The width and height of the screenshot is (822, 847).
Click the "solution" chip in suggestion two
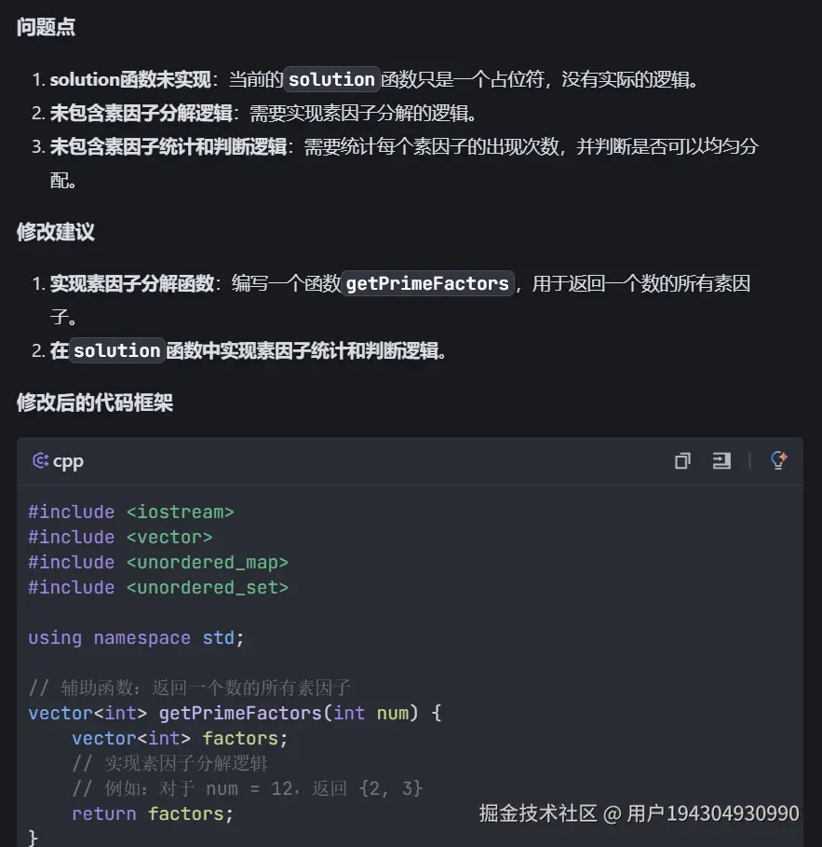(117, 350)
